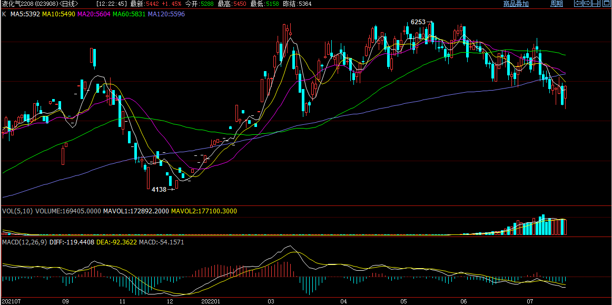
Task: Click the MA120:5596 indicator label
Action: pos(166,14)
